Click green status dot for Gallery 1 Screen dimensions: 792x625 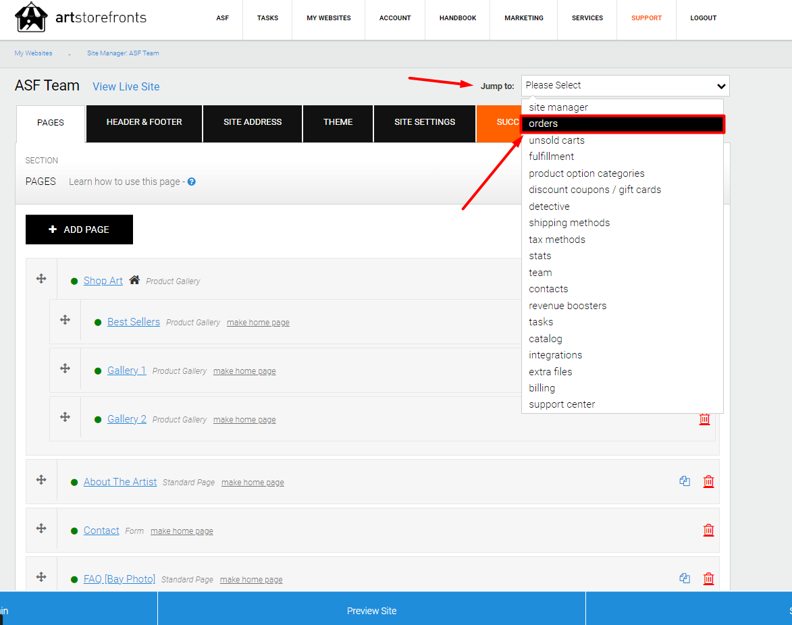(98, 371)
